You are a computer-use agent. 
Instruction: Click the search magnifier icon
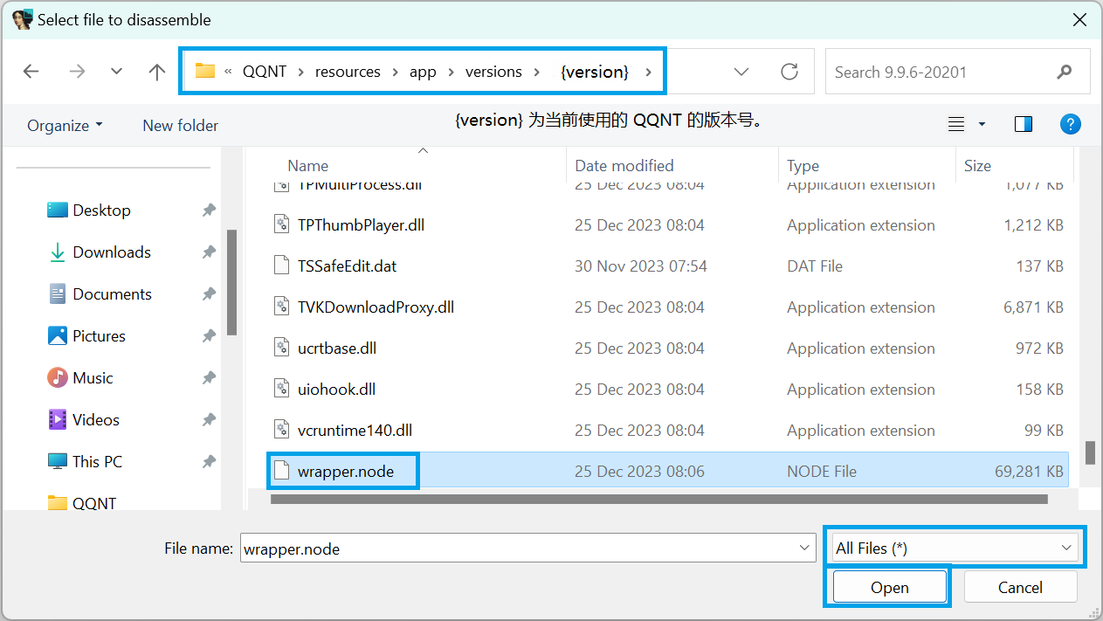(x=1064, y=72)
